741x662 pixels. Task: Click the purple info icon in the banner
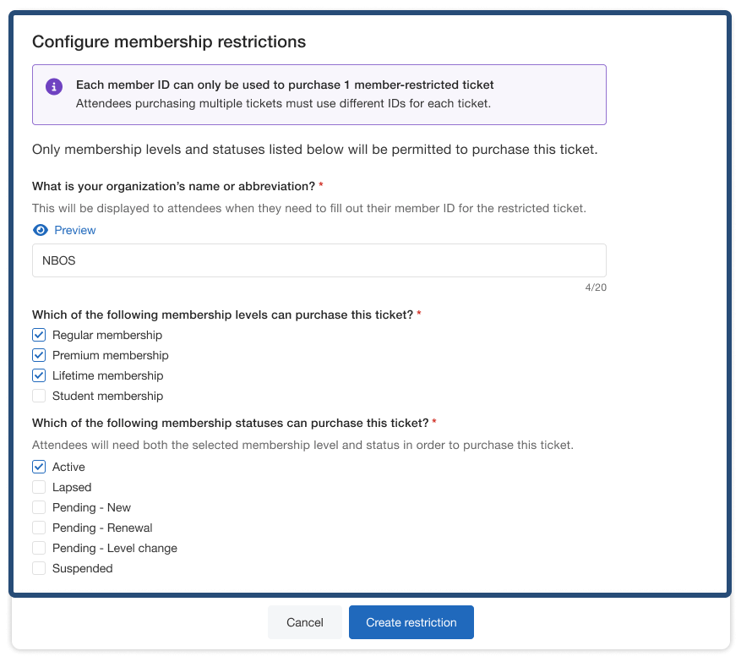pyautogui.click(x=54, y=86)
